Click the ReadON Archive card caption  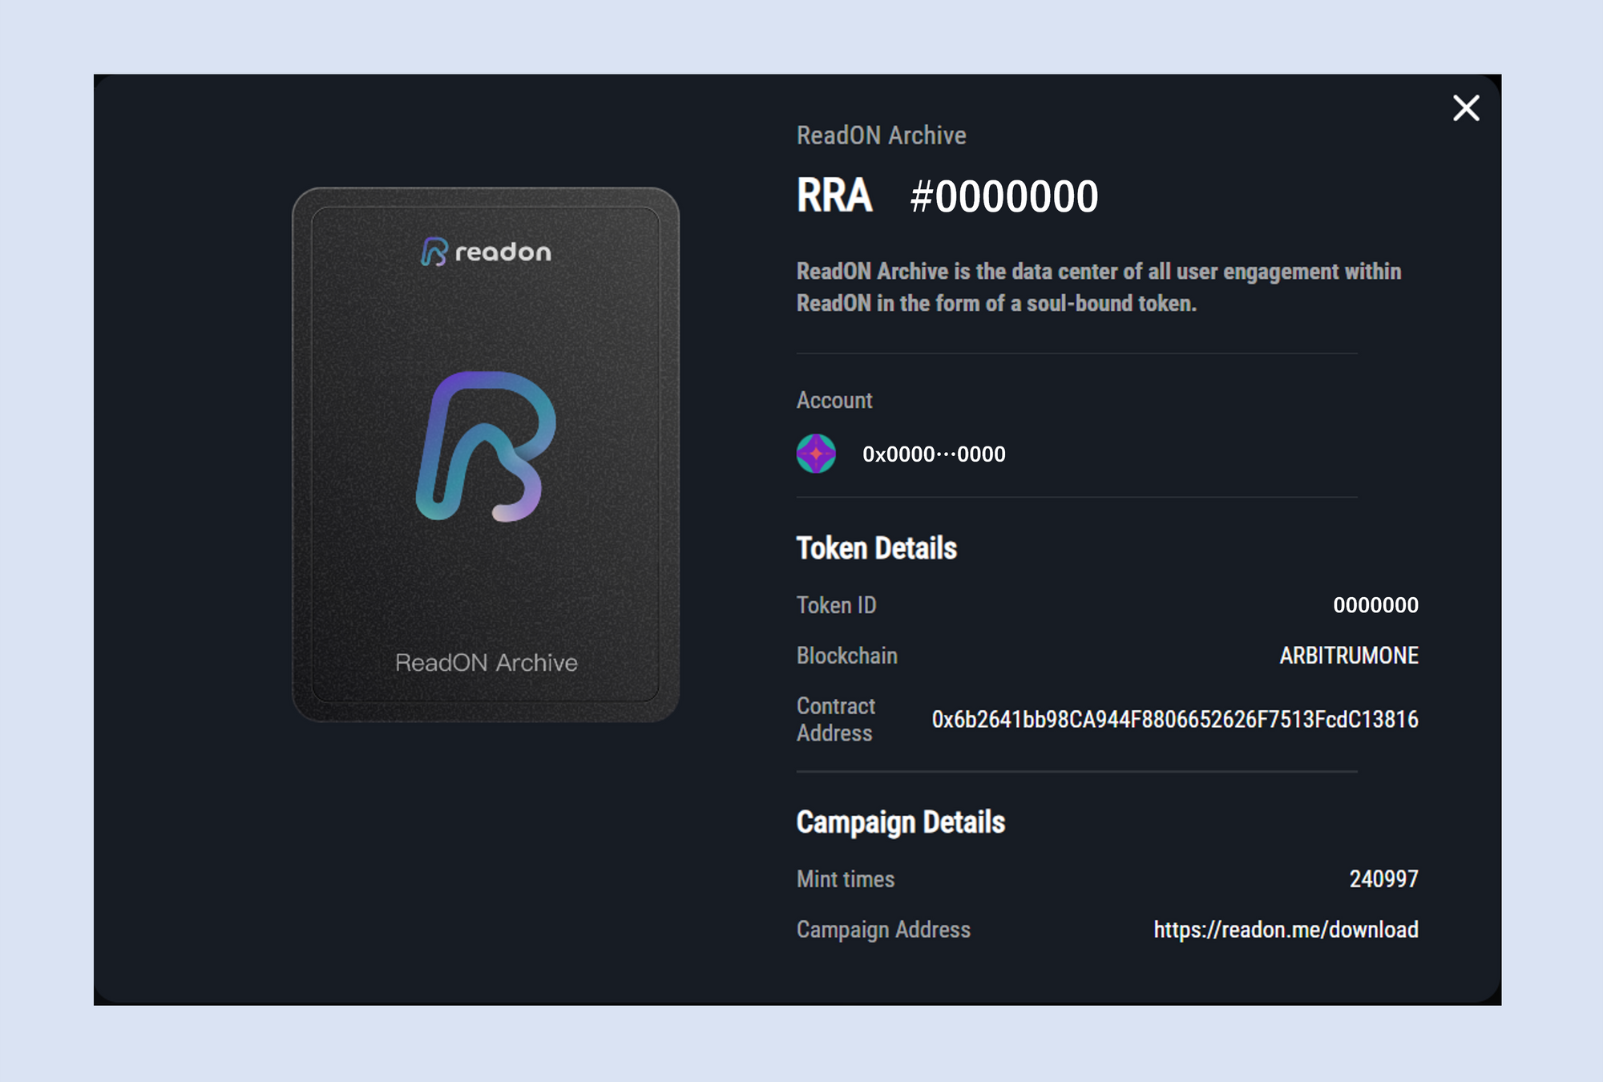pos(486,663)
